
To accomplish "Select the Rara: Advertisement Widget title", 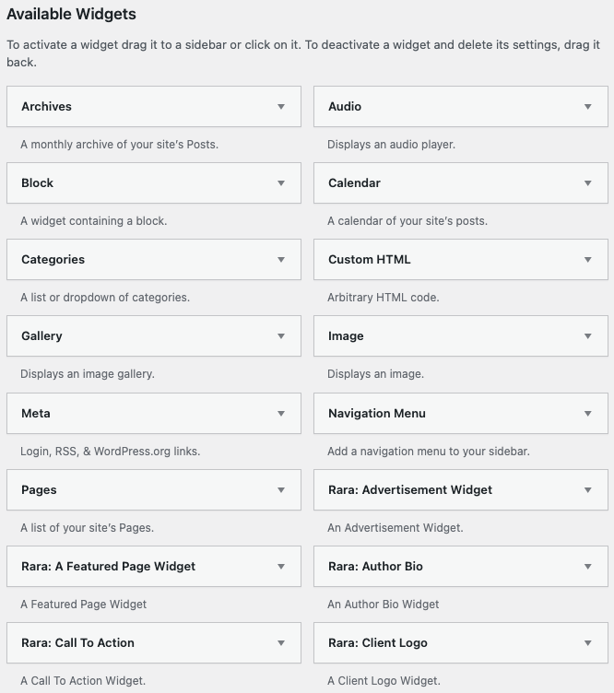I will point(410,490).
